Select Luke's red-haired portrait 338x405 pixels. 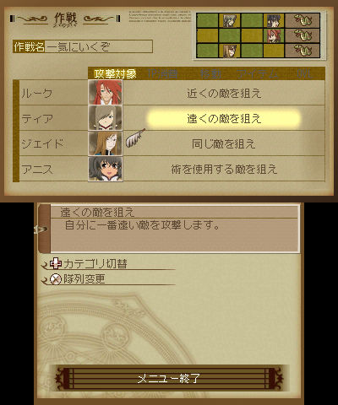(106, 93)
